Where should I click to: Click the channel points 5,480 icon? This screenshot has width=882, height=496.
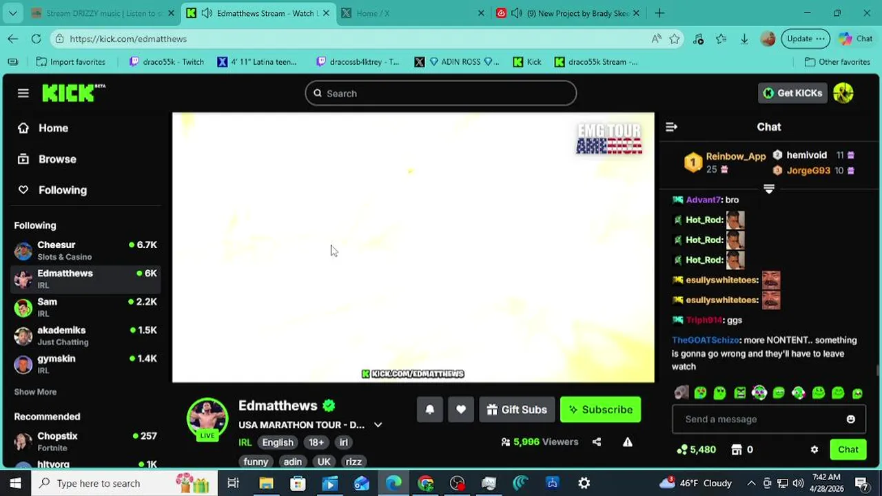[682, 449]
